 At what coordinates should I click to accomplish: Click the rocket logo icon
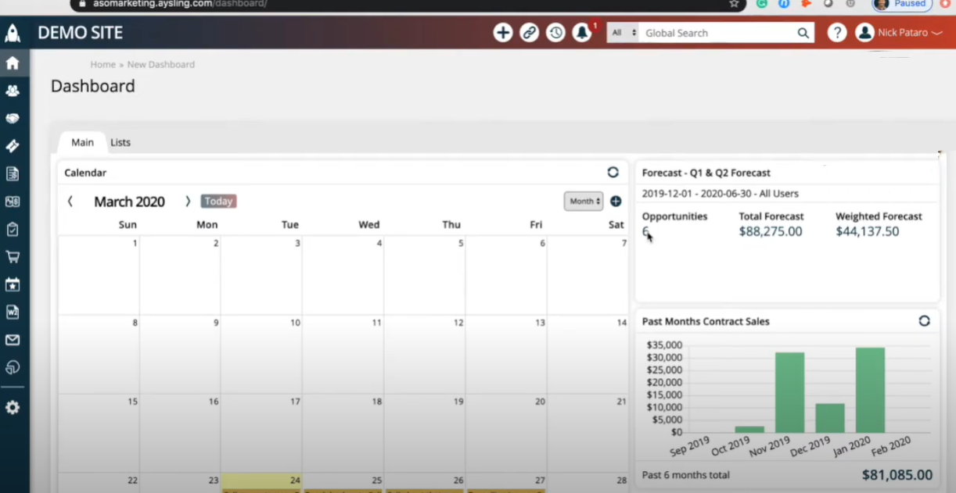[13, 33]
